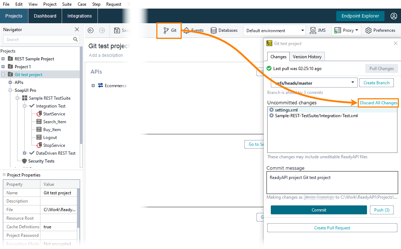Image resolution: width=401 pixels, height=249 pixels.
Task: Select the StopService test step icon
Action: pos(39,145)
